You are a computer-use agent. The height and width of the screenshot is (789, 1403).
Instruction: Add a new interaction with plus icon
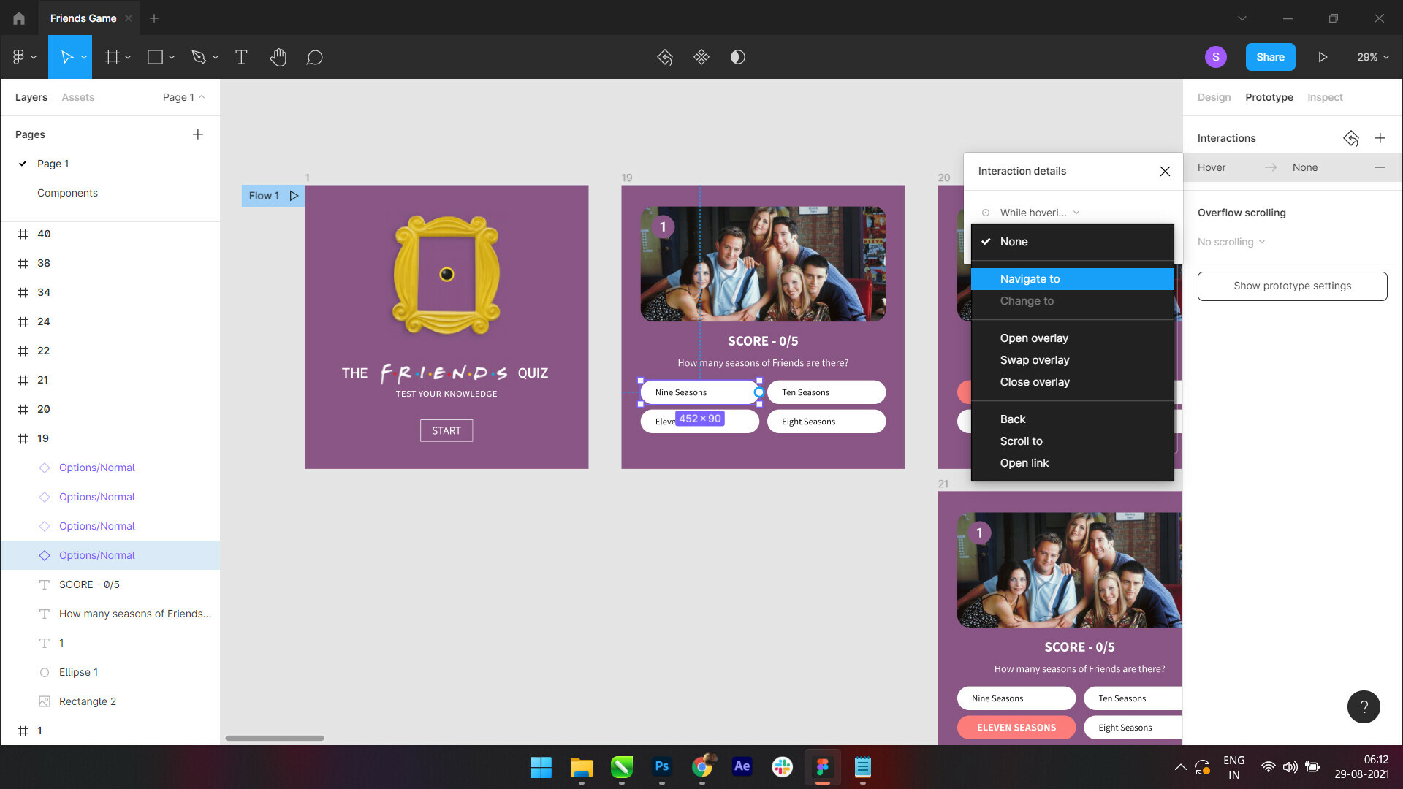point(1380,138)
